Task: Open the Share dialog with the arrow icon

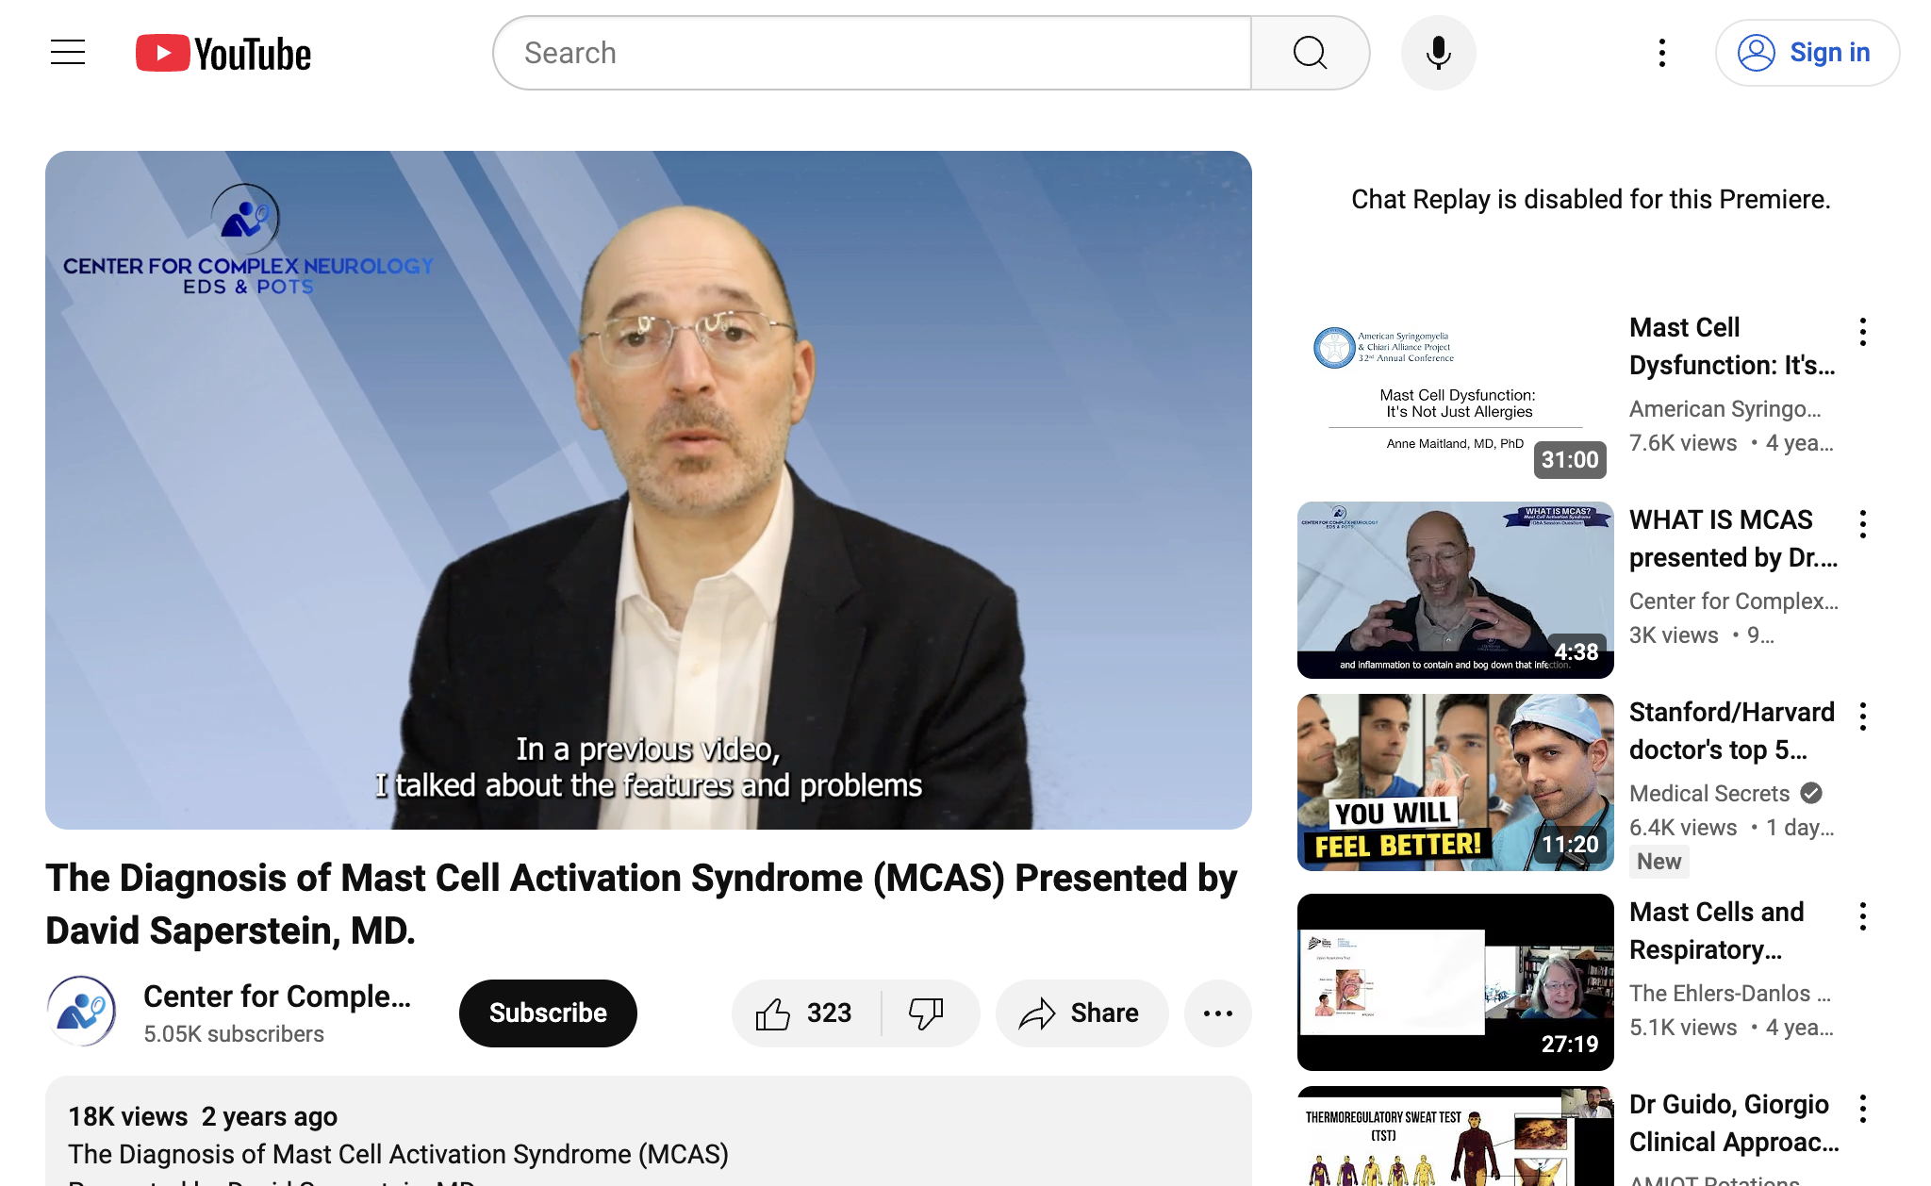Action: [x=1081, y=1013]
